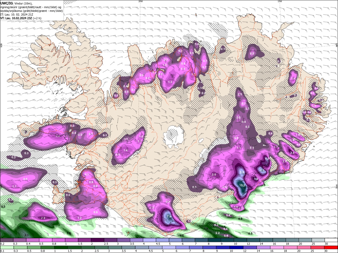The width and height of the screenshot is (338, 253).
Task: Click the 13.2 precipitation maximum label
Action: (242, 185)
